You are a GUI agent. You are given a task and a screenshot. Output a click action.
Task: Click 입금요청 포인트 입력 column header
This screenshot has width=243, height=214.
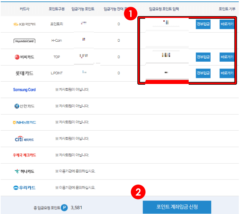[164, 9]
